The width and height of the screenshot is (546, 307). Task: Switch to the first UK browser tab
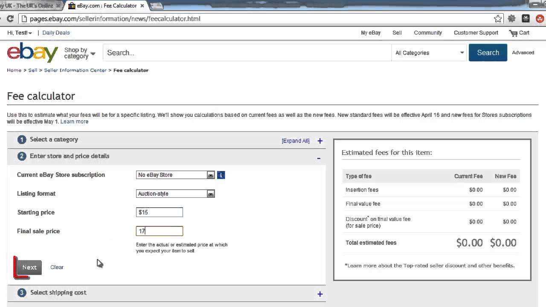point(29,6)
